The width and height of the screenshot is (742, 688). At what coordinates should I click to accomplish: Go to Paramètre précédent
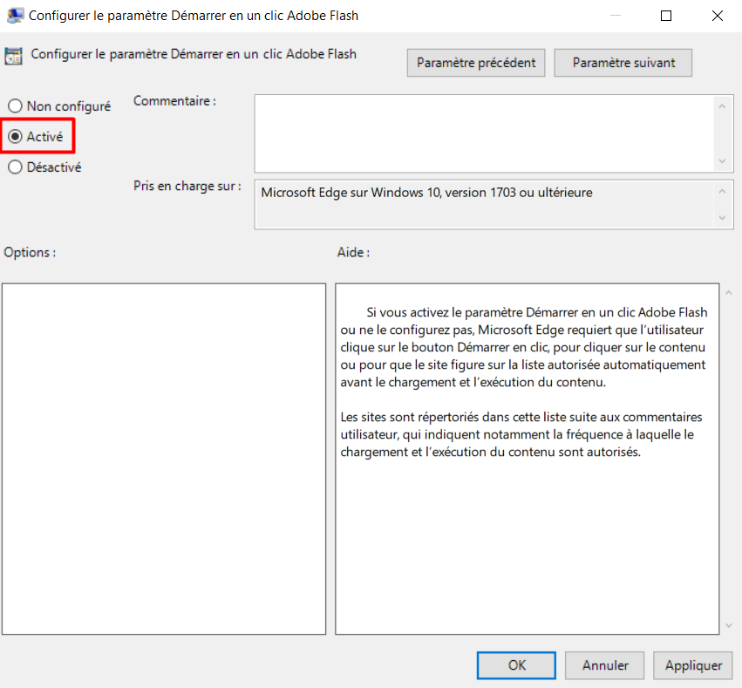pyautogui.click(x=476, y=63)
